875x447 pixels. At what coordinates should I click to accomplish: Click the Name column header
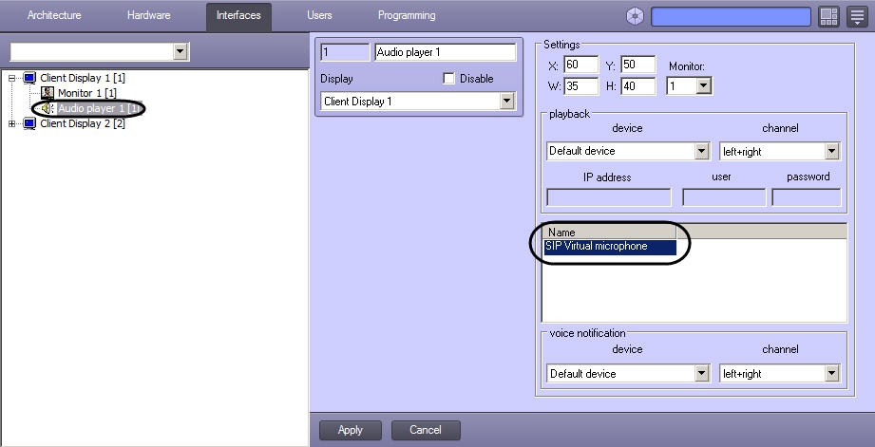pyautogui.click(x=609, y=233)
